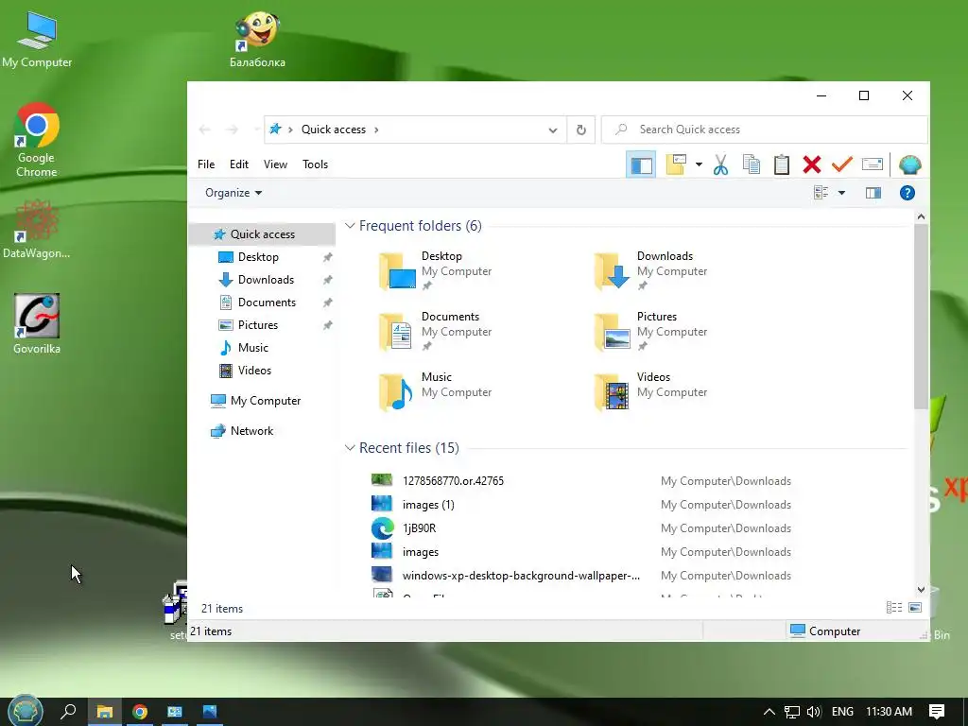Open the dropdown arrow beside new folder icon
The width and height of the screenshot is (968, 726).
pos(699,164)
